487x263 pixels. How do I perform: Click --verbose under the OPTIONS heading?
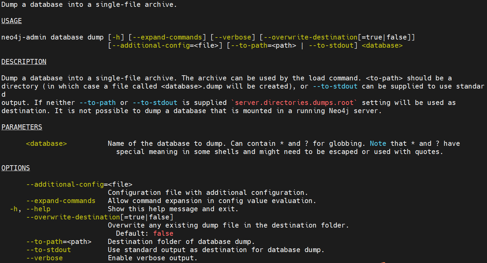pos(44,258)
